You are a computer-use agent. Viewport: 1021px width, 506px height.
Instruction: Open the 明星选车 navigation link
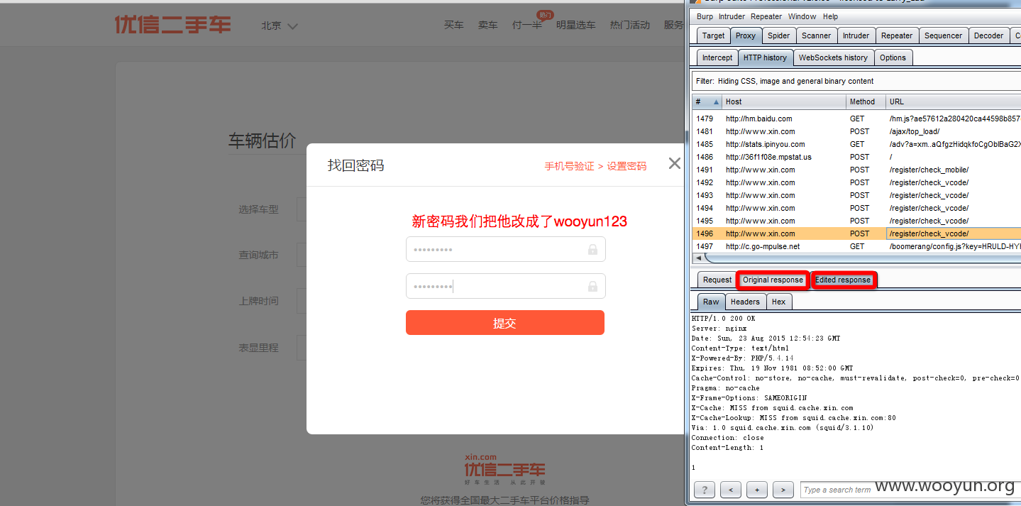[576, 26]
